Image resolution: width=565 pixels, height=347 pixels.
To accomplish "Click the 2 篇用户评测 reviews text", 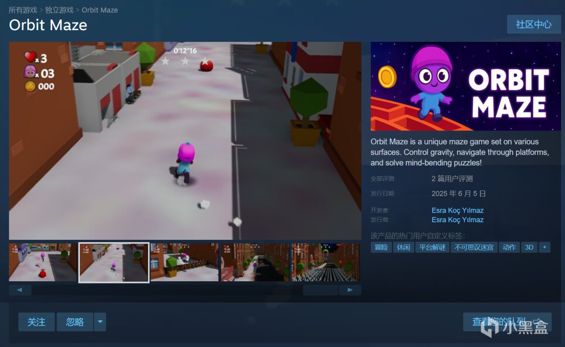I will [452, 179].
